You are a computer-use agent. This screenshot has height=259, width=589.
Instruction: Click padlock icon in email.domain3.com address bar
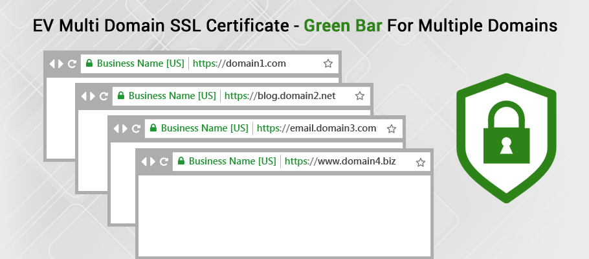point(153,128)
